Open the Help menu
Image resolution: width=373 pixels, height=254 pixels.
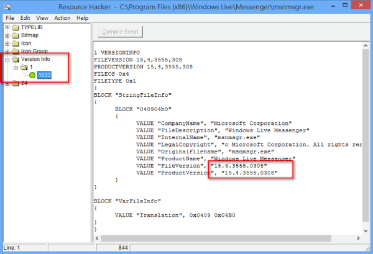tap(82, 18)
